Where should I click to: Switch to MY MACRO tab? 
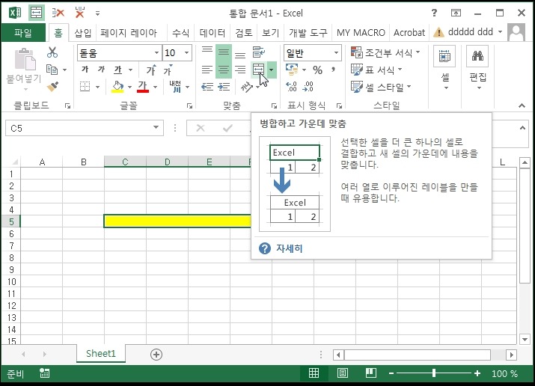coord(361,33)
